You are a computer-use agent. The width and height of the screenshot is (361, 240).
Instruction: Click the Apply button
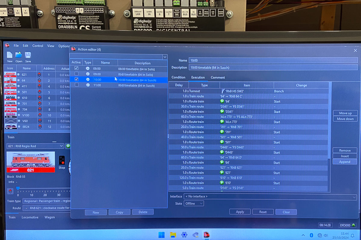click(240, 212)
